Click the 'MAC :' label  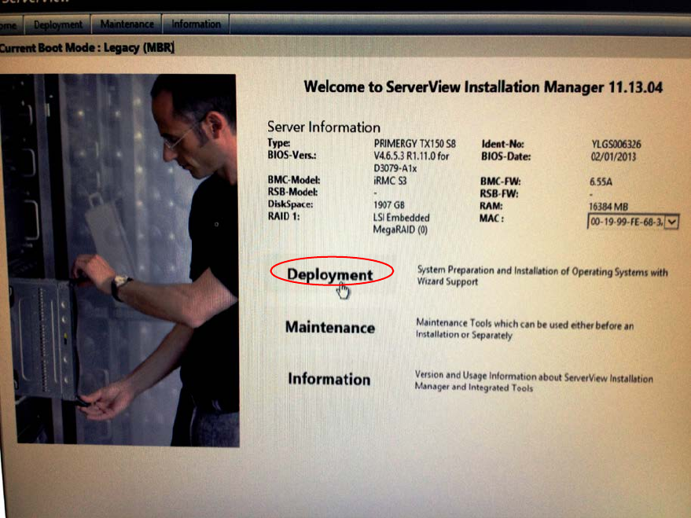point(491,219)
